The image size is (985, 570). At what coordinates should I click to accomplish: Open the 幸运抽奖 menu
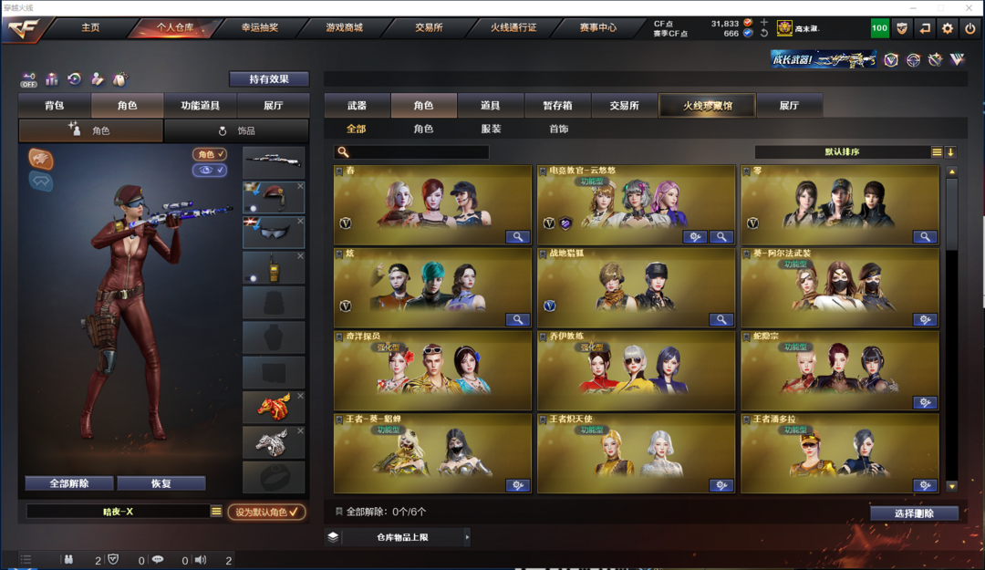pyautogui.click(x=259, y=27)
